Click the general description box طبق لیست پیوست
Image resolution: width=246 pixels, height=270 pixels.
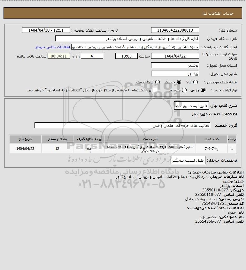(191, 106)
